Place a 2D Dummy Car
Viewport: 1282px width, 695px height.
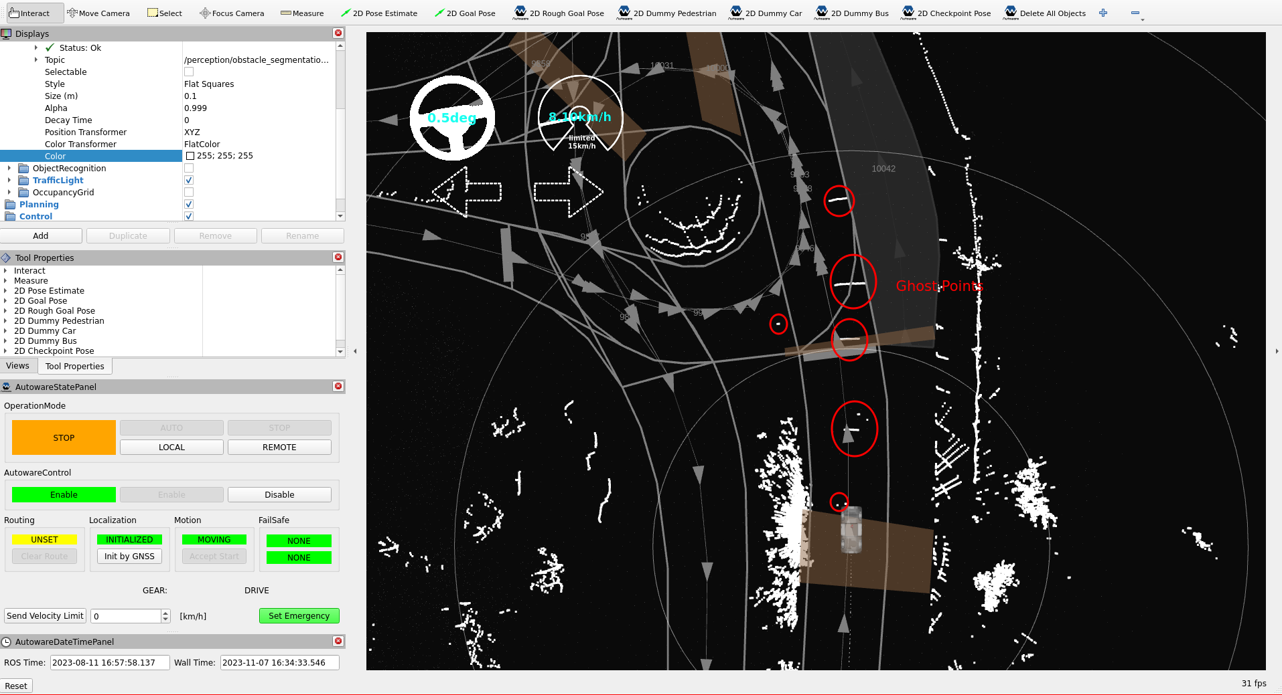[766, 13]
